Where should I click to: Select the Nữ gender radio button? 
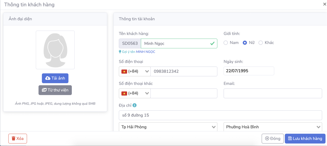point(245,43)
